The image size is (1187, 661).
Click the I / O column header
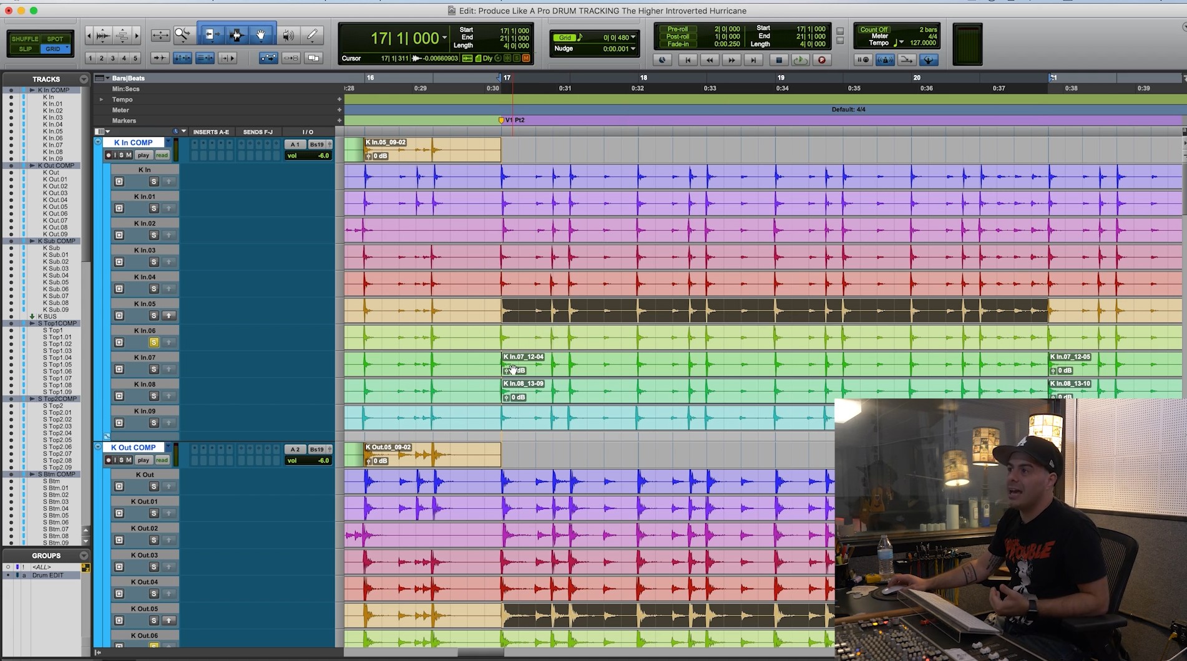pyautogui.click(x=308, y=132)
